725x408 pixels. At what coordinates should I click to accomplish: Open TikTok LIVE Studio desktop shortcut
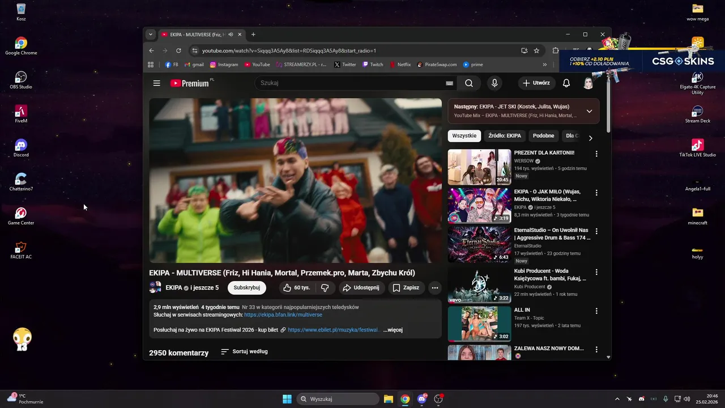pyautogui.click(x=697, y=148)
